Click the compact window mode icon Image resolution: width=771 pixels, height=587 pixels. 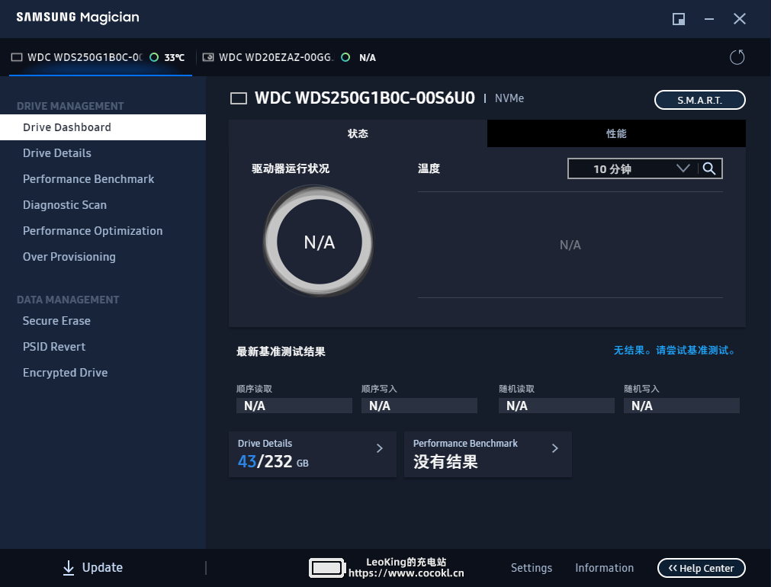679,19
